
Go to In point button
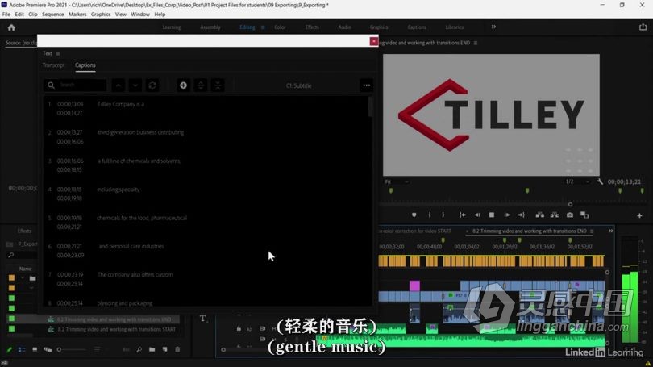click(x=462, y=215)
